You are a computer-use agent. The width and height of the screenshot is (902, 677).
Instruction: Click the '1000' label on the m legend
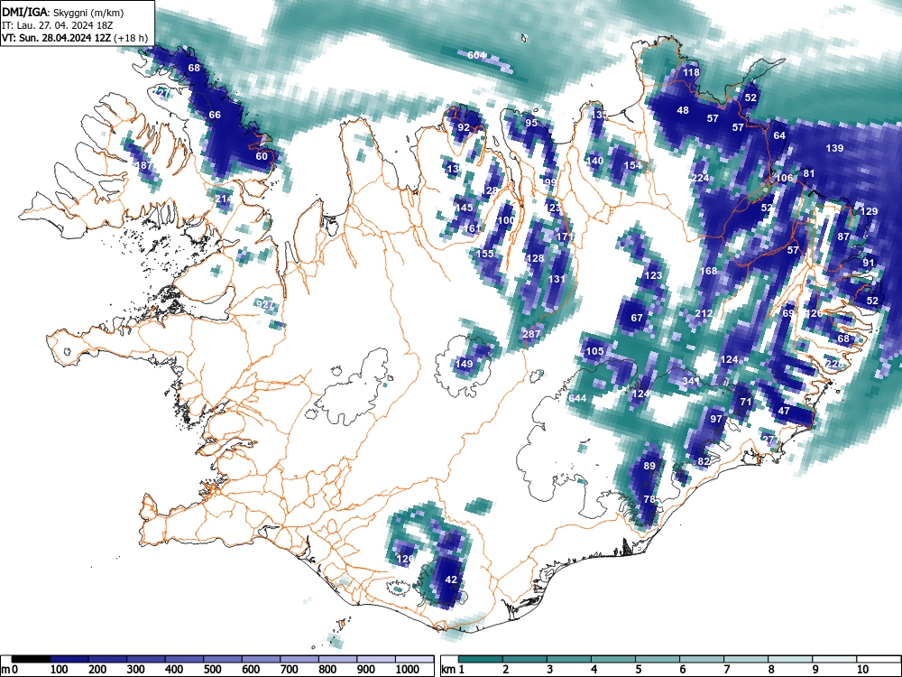(x=408, y=670)
